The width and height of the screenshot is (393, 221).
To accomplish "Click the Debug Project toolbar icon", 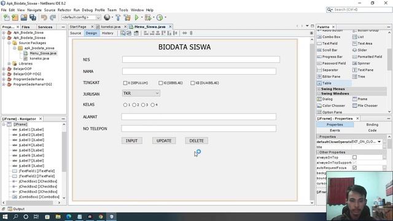I will coord(148,17).
